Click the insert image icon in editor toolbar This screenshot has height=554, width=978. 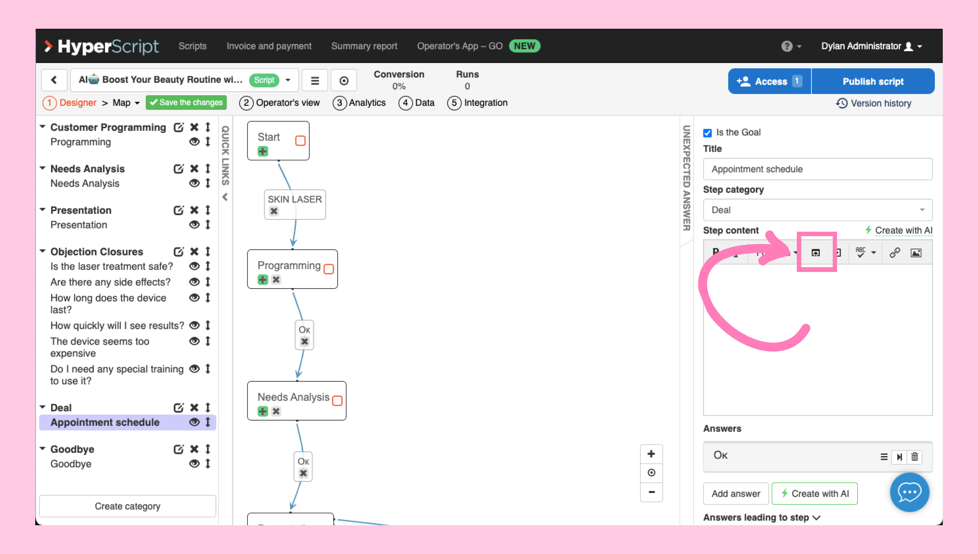click(916, 253)
